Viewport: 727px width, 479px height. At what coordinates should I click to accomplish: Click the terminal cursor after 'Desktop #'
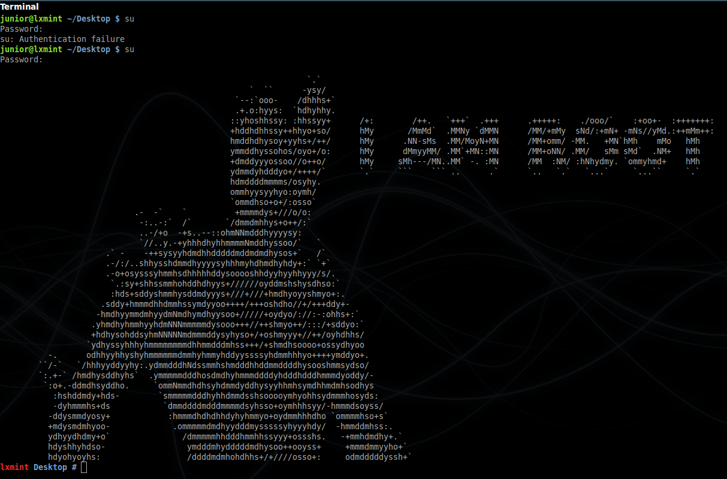coord(84,467)
